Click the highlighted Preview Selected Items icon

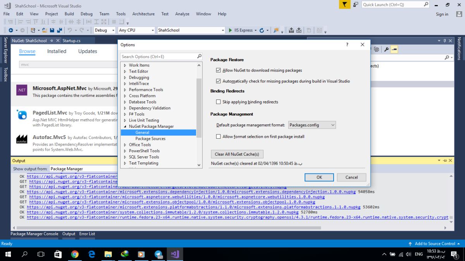click(394, 50)
